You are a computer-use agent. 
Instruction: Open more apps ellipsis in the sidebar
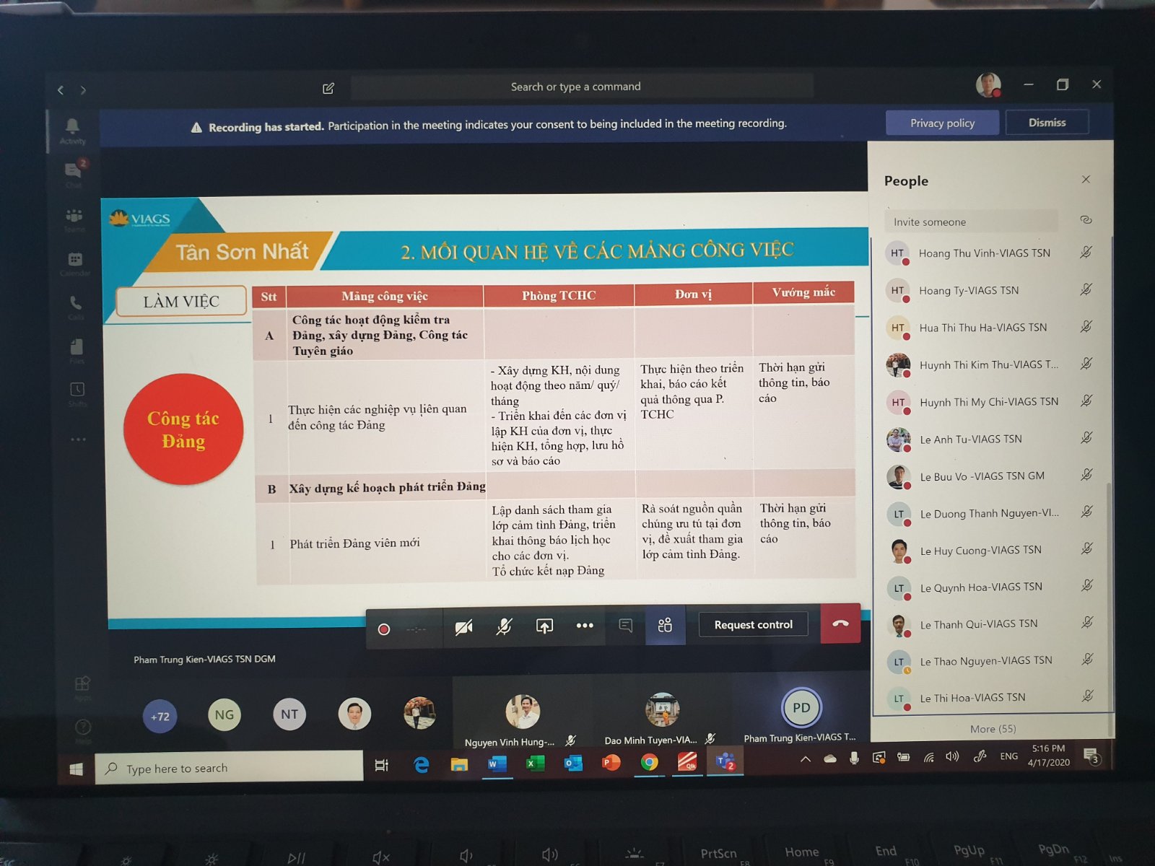click(78, 439)
